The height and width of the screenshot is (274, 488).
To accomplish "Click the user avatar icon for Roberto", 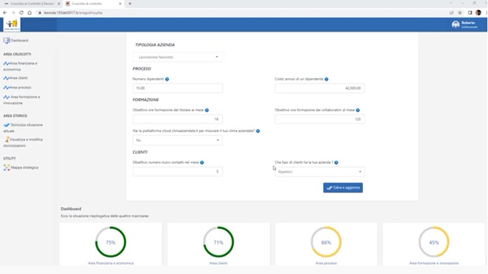I will 455,25.
